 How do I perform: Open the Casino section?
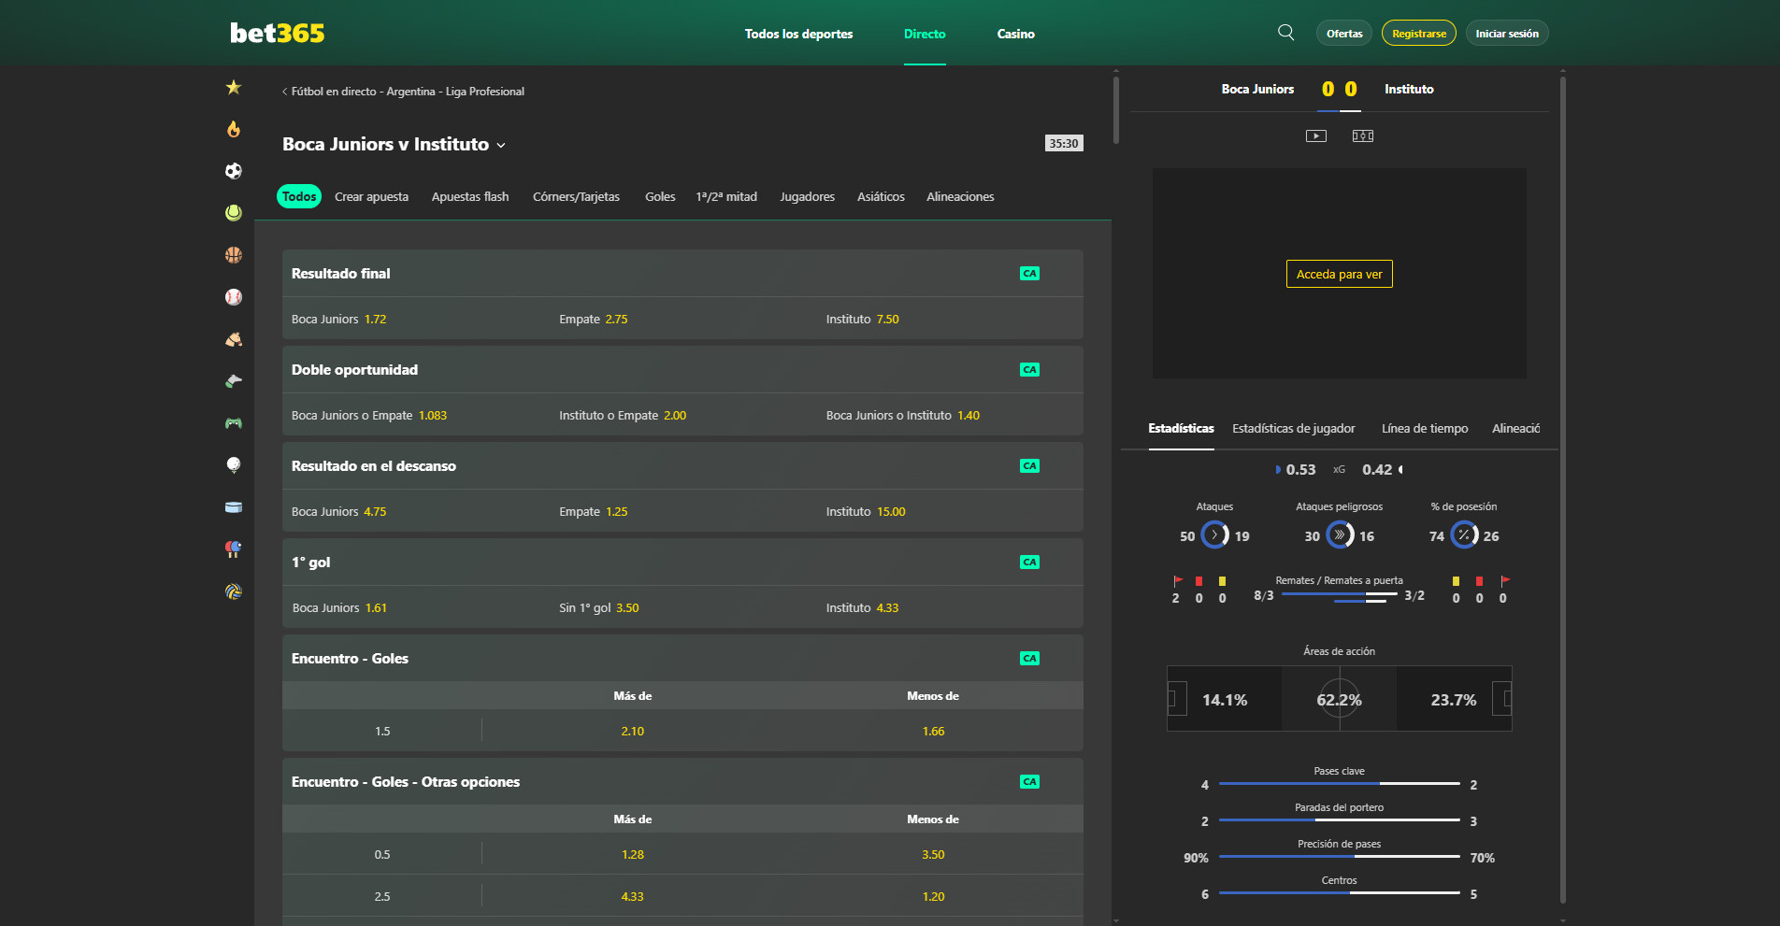pyautogui.click(x=1015, y=34)
